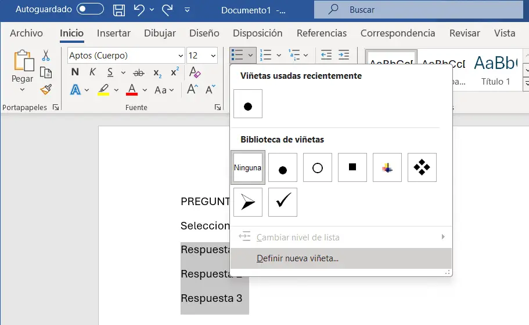The image size is (529, 325).
Task: Switch to the Insertar tab
Action: (x=114, y=33)
